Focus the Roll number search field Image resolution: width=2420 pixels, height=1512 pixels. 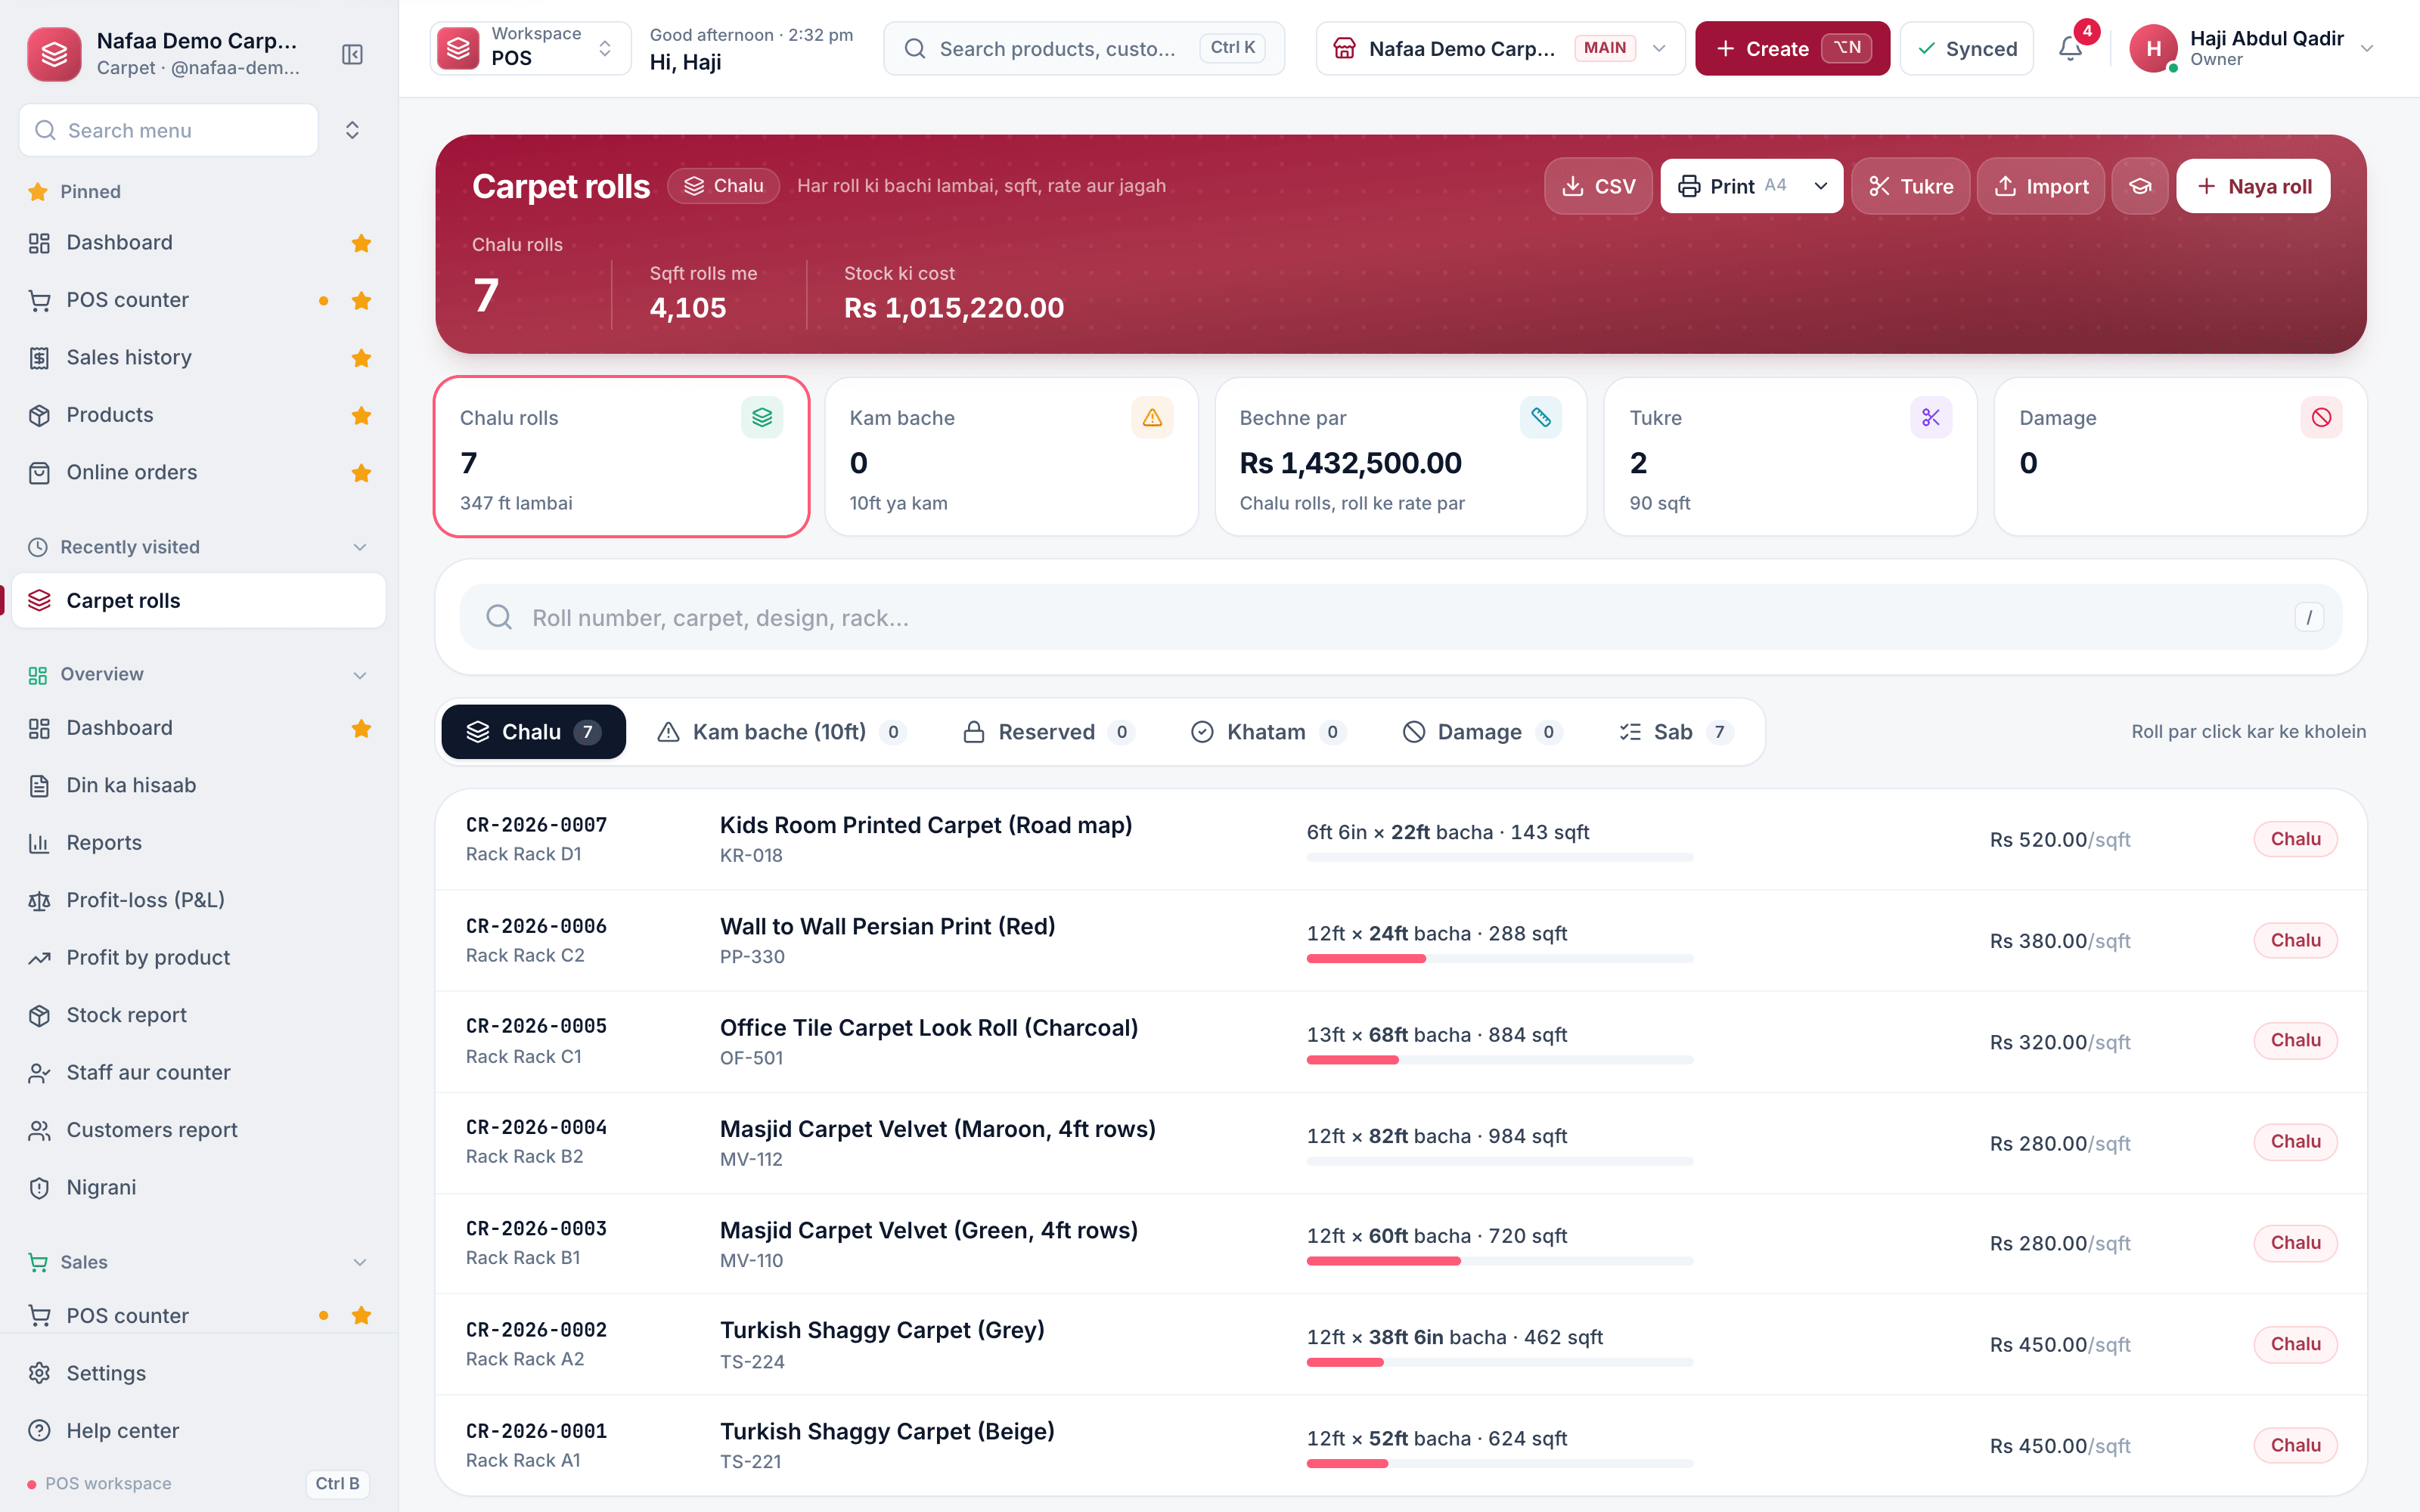click(x=1400, y=617)
